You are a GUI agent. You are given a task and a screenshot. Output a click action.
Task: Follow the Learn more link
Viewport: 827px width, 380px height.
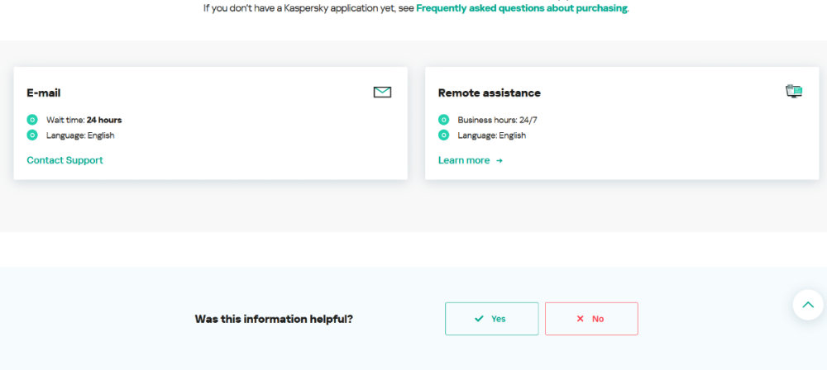[464, 160]
